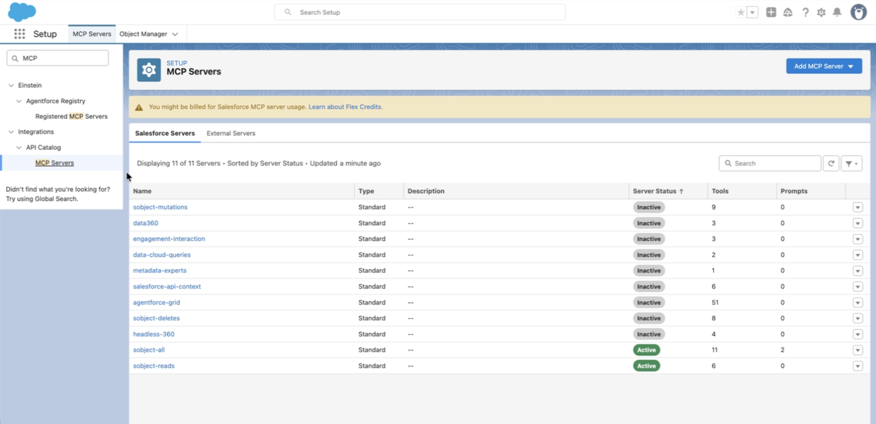Sort by the Prompts column header

[794, 191]
